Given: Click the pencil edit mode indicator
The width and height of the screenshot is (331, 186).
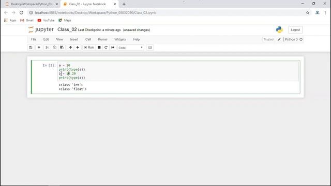Looking at the screenshot, I should point(279,39).
